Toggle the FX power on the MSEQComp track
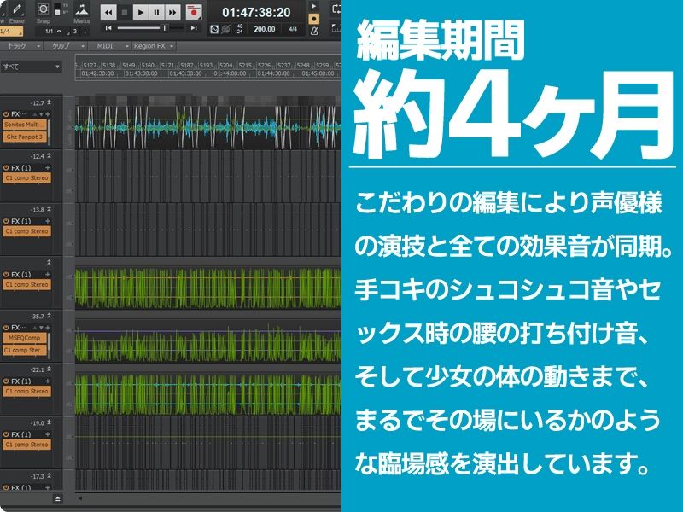683x512 pixels. (x=6, y=328)
